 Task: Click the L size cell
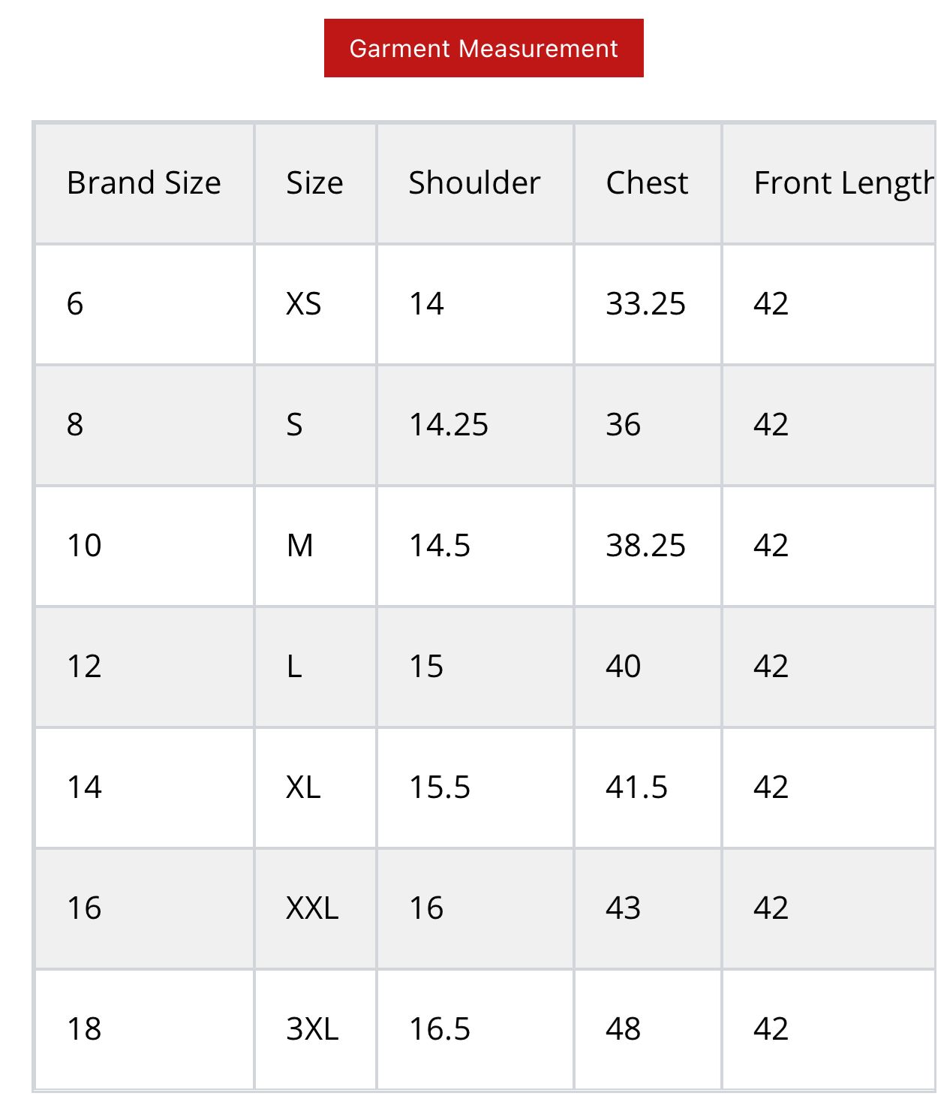click(294, 667)
